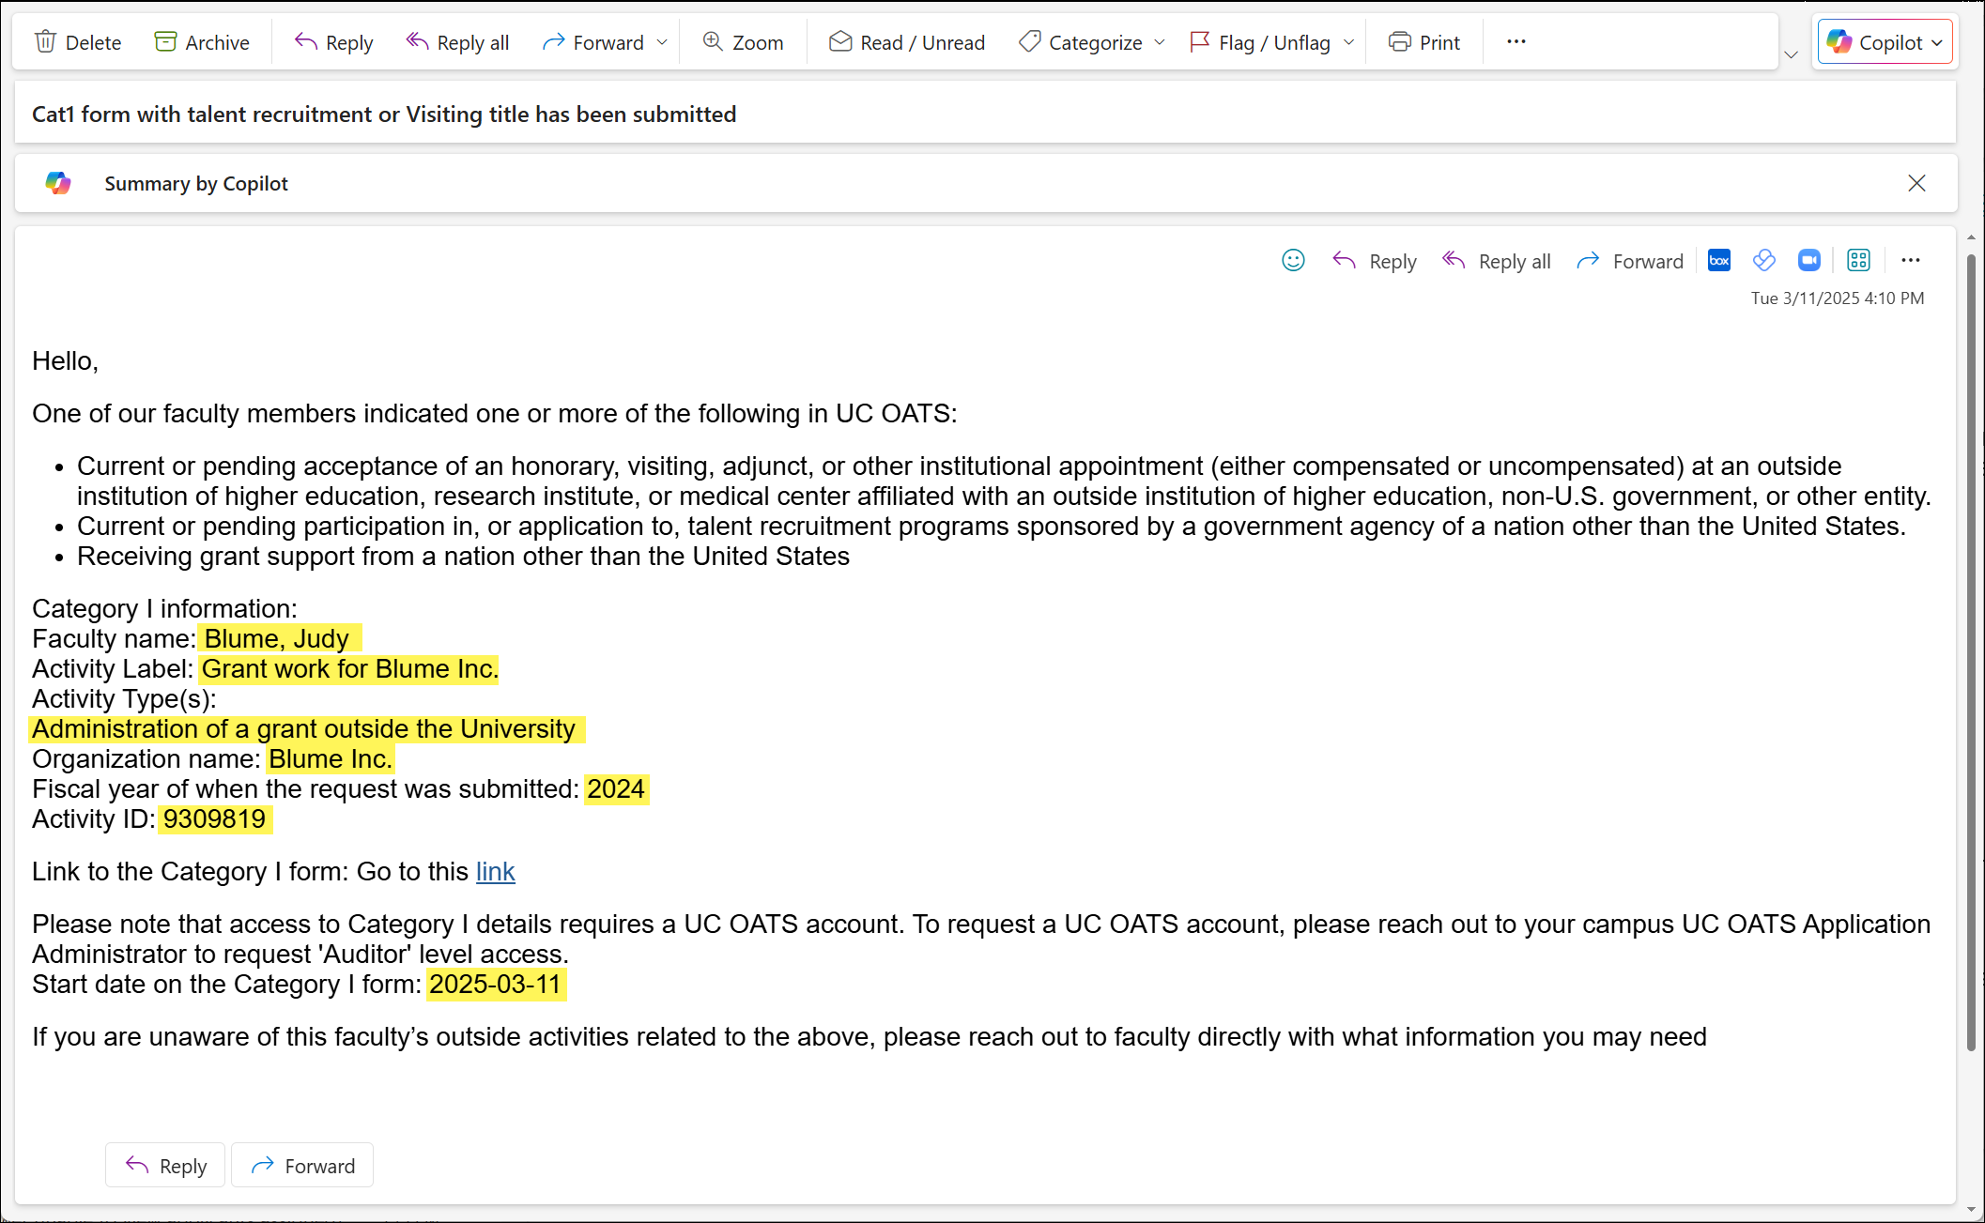
Task: Open the Category I form link
Action: (x=495, y=872)
